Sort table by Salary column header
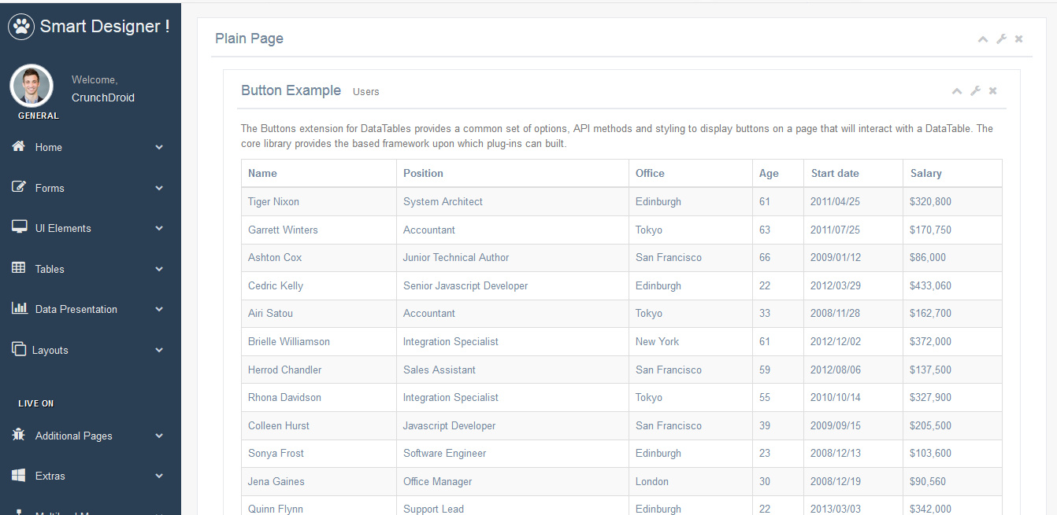Viewport: 1057px width, 515px height. [925, 173]
